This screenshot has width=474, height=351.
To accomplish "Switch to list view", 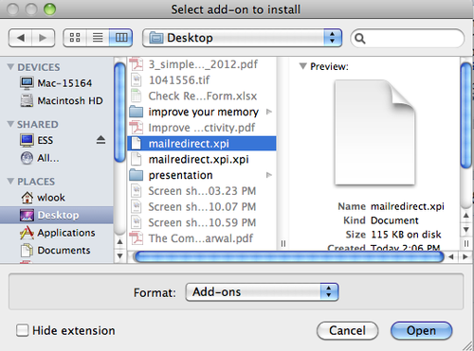I will 98,38.
